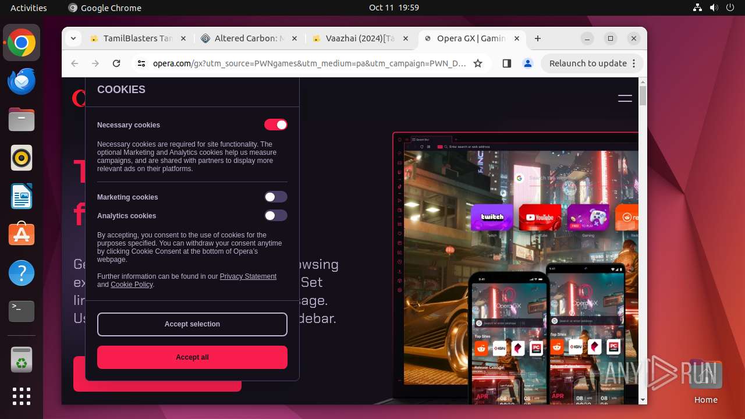Open the Activities overview
Viewport: 745px width, 419px height.
click(x=29, y=8)
